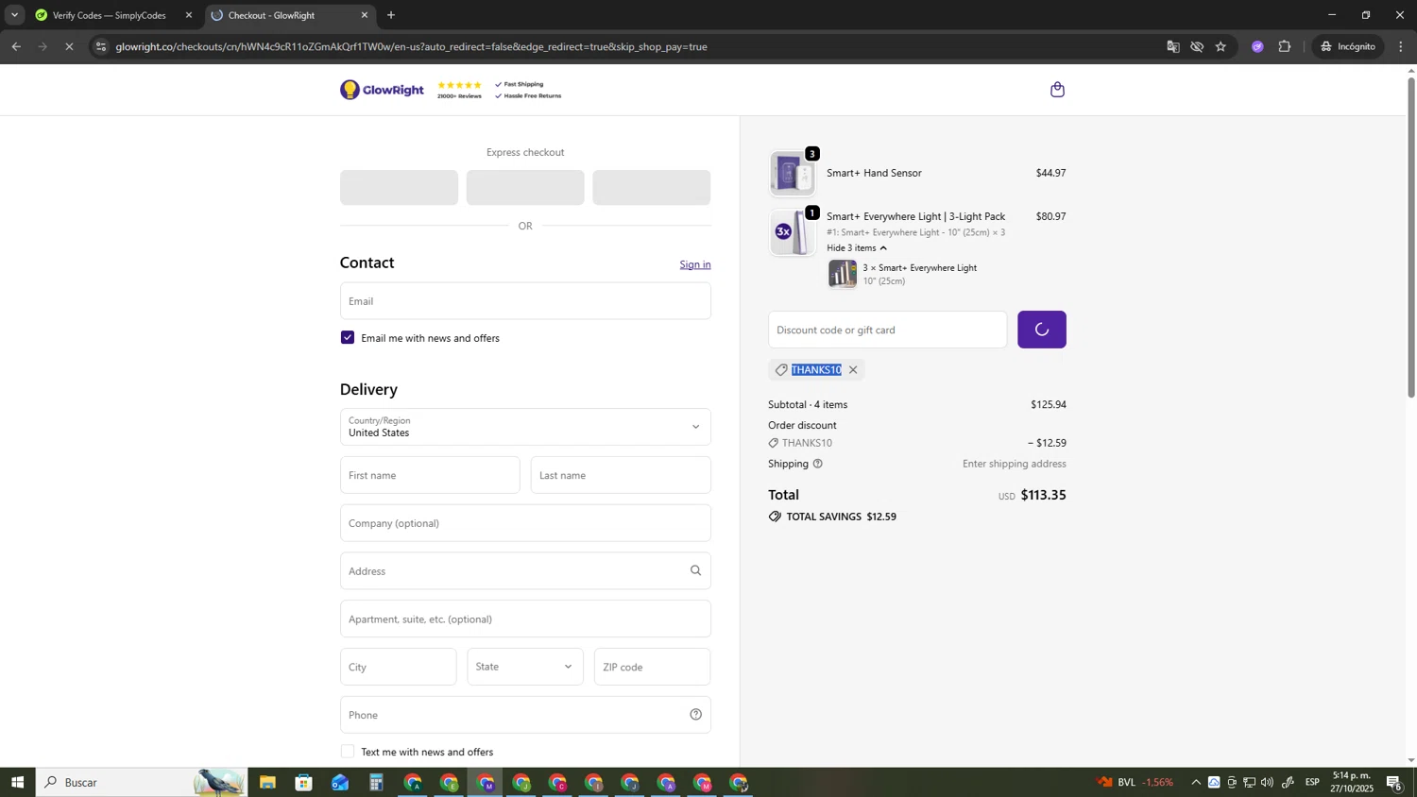Bookmark this page with the star
The width and height of the screenshot is (1417, 797).
click(x=1221, y=46)
